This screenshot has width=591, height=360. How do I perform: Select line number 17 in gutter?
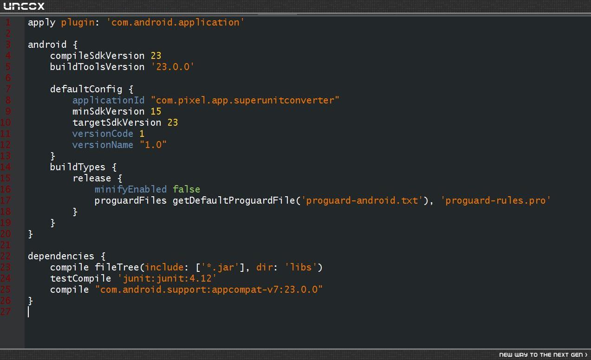coord(6,200)
